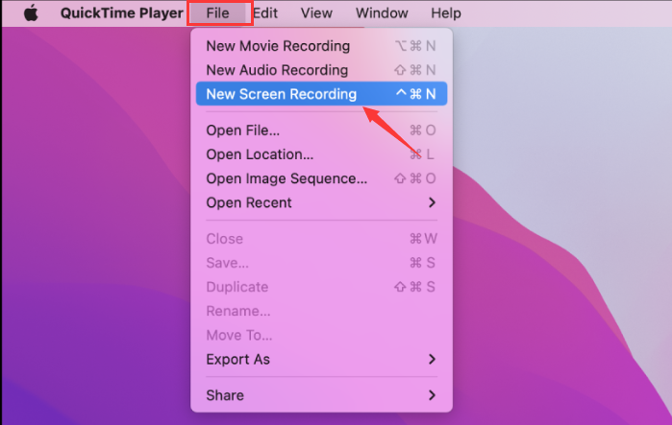The image size is (672, 425).
Task: Open the Apple menu
Action: tap(31, 13)
